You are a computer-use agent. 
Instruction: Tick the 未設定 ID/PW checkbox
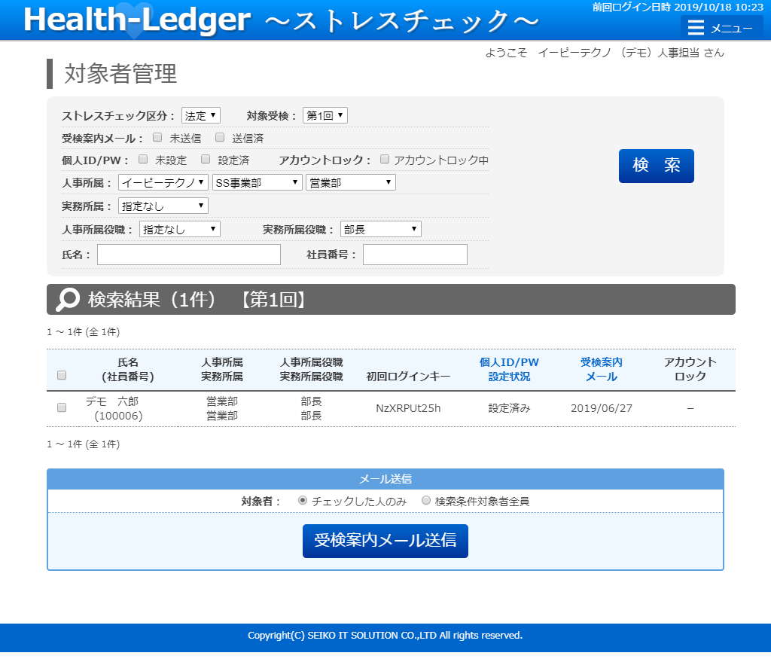point(143,160)
